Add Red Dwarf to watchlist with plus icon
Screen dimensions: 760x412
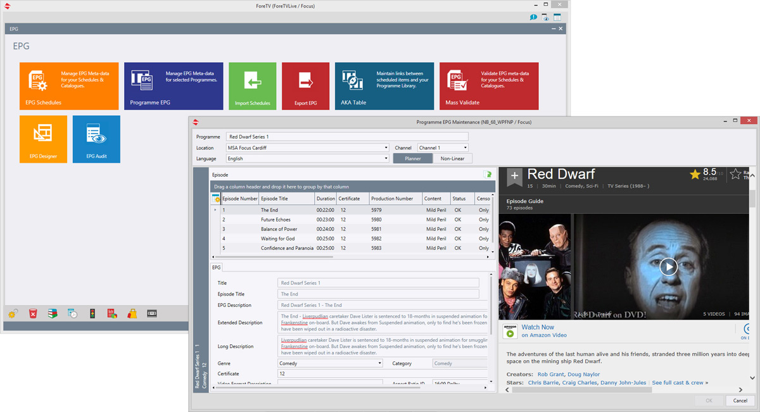point(514,176)
